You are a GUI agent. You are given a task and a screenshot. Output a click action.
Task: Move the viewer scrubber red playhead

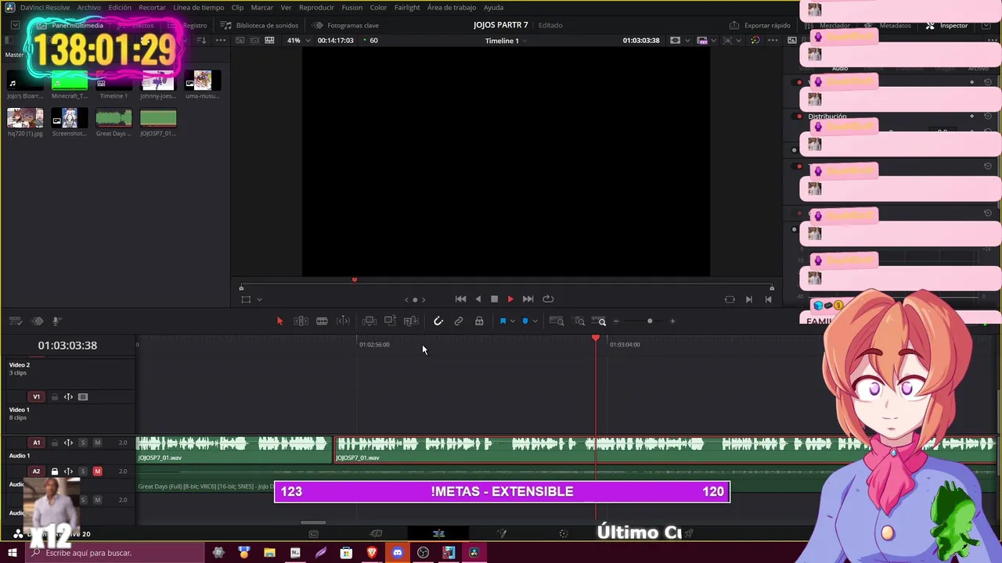tap(355, 280)
